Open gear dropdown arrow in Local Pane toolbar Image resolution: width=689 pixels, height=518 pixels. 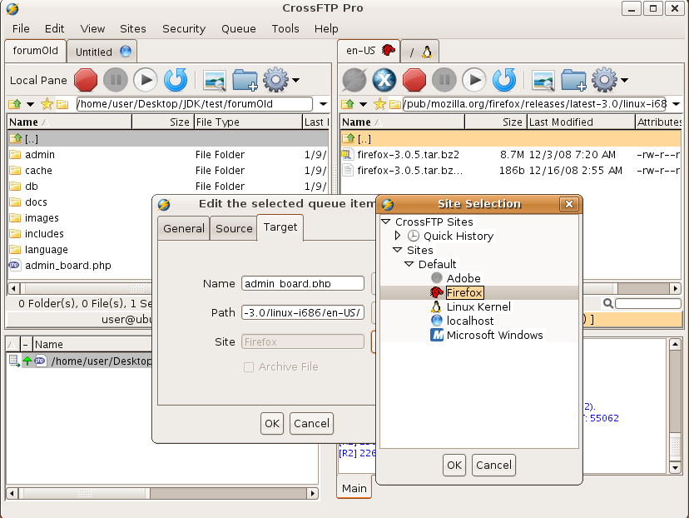coord(296,80)
